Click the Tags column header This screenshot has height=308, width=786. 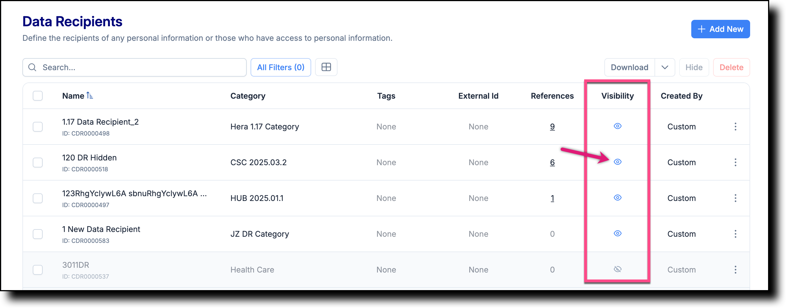pos(386,96)
